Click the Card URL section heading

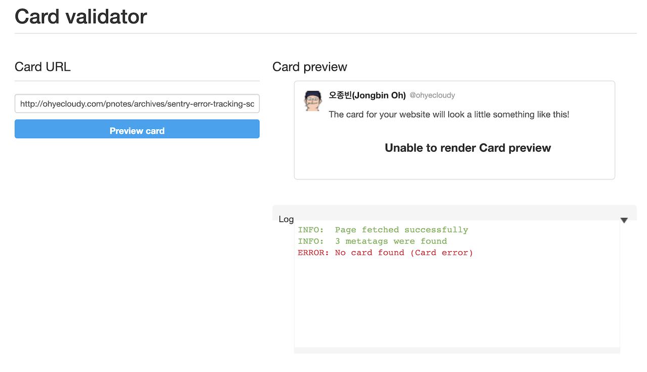(42, 67)
